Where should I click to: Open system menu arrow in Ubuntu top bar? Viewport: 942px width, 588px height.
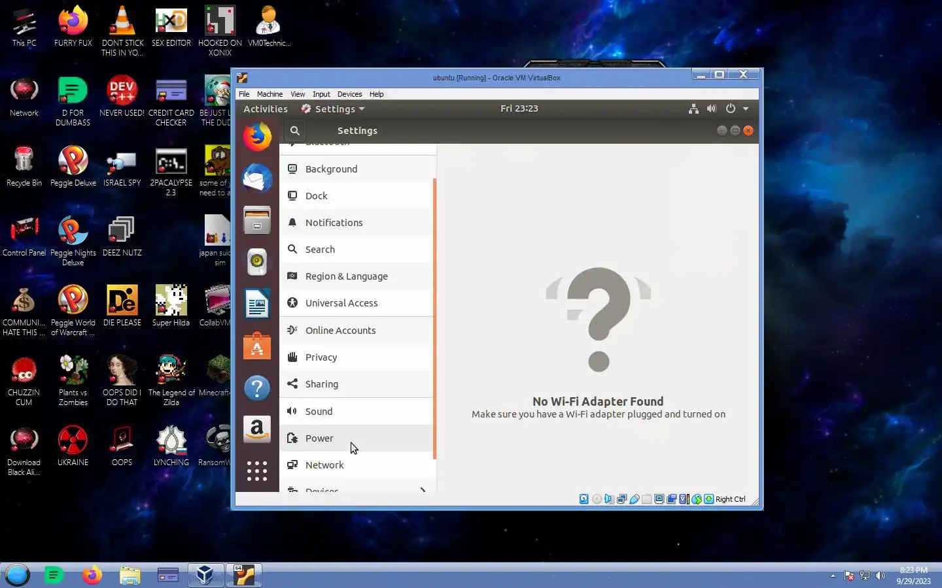point(746,109)
